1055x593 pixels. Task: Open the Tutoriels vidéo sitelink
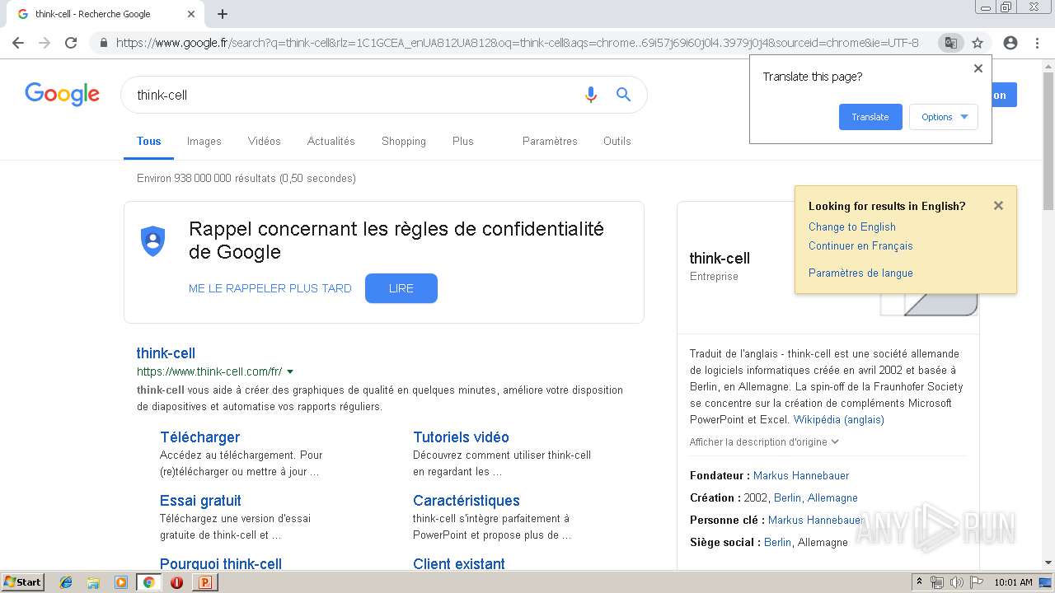coord(462,437)
